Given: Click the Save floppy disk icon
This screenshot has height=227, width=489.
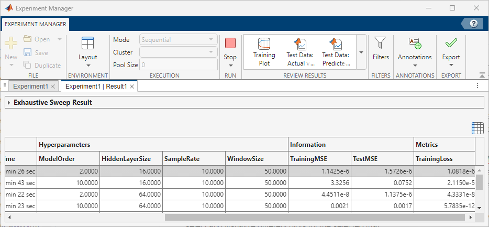Looking at the screenshot, I should 28,52.
